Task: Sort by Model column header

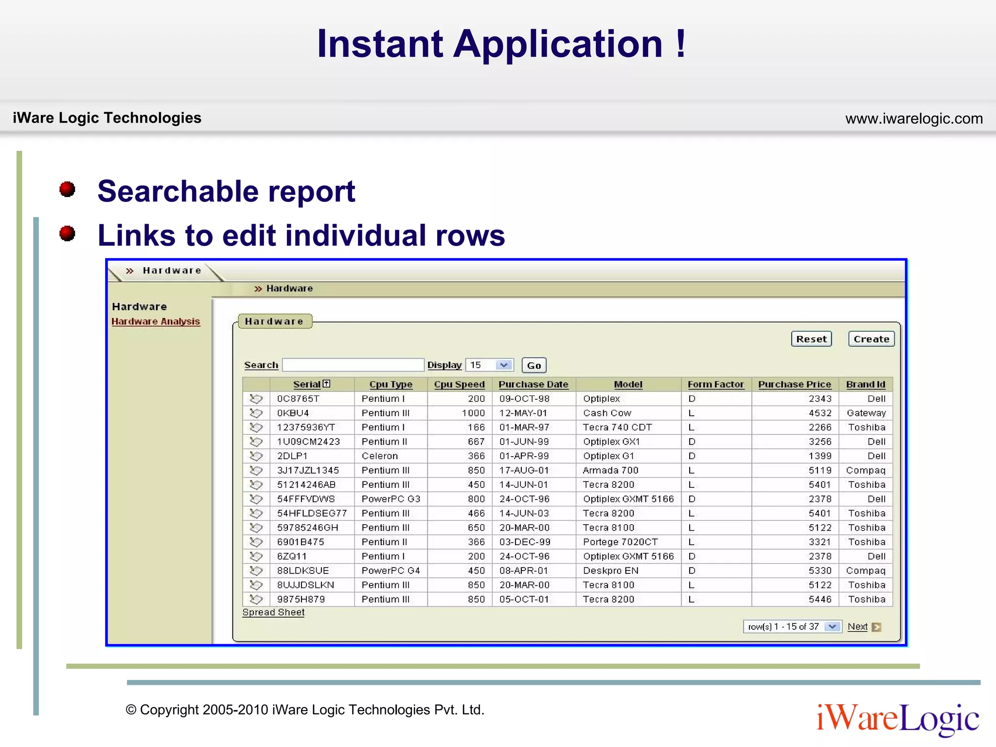Action: point(628,384)
